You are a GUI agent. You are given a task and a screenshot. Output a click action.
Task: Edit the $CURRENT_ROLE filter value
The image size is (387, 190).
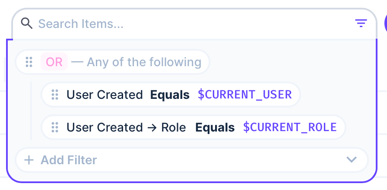tap(290, 127)
